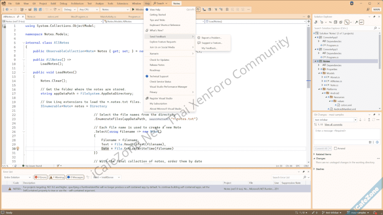This screenshot has width=383, height=215.
Task: Click the lightbulb quick actions icon at line 30
Action: pos(17,149)
